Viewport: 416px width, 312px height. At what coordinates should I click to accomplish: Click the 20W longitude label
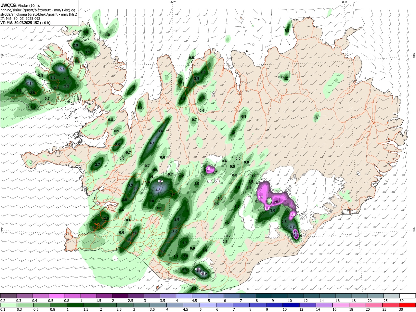[x=173, y=2]
